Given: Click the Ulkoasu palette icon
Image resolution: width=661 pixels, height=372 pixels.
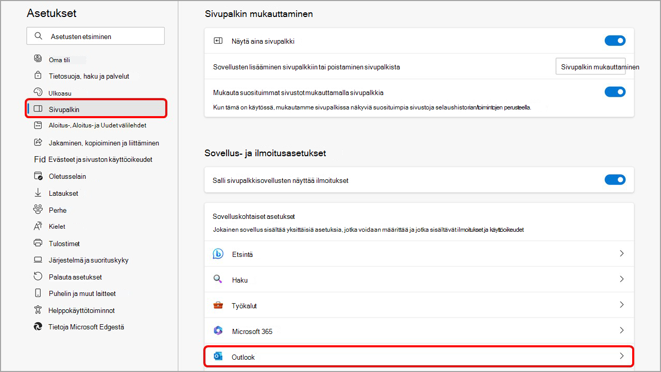Looking at the screenshot, I should point(38,92).
